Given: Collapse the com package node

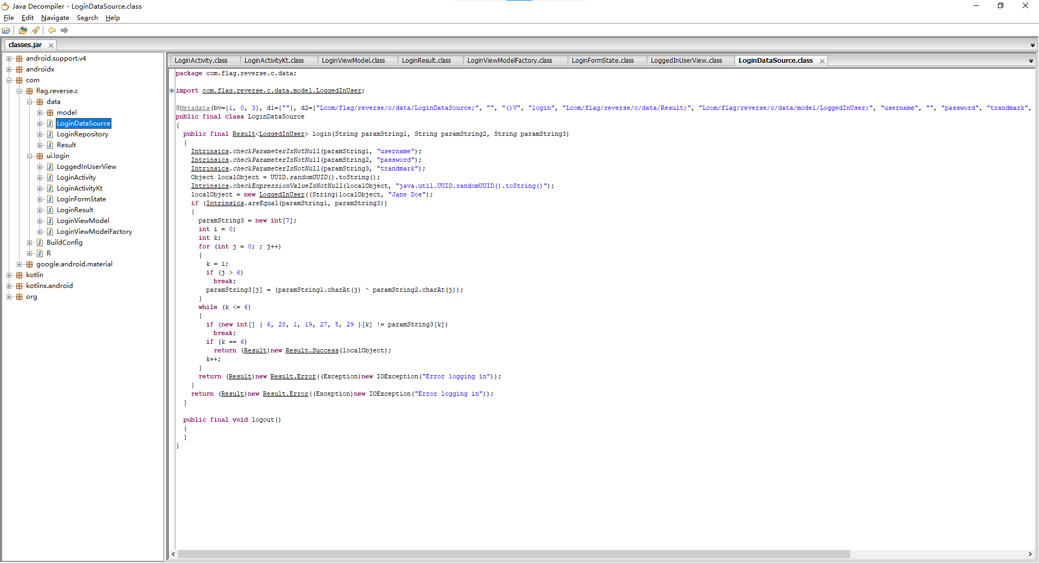Looking at the screenshot, I should click(x=9, y=80).
